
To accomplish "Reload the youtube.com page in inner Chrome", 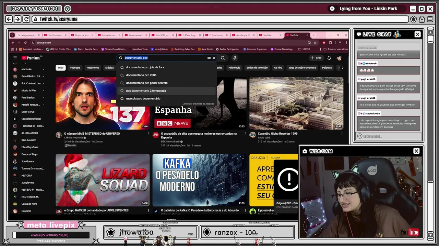I will 25,43.
